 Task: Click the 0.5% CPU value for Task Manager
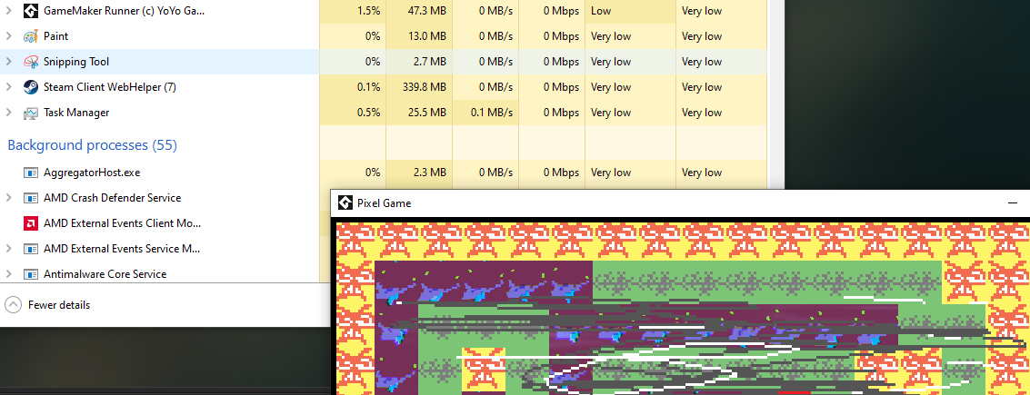click(x=368, y=113)
